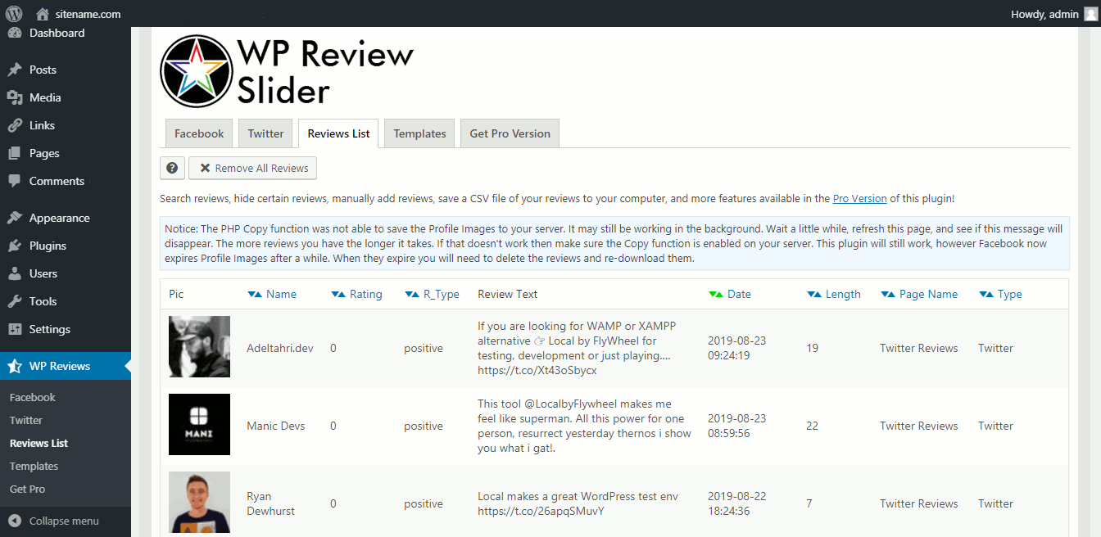
Task: Click the Pages icon in sidebar
Action: tap(15, 153)
